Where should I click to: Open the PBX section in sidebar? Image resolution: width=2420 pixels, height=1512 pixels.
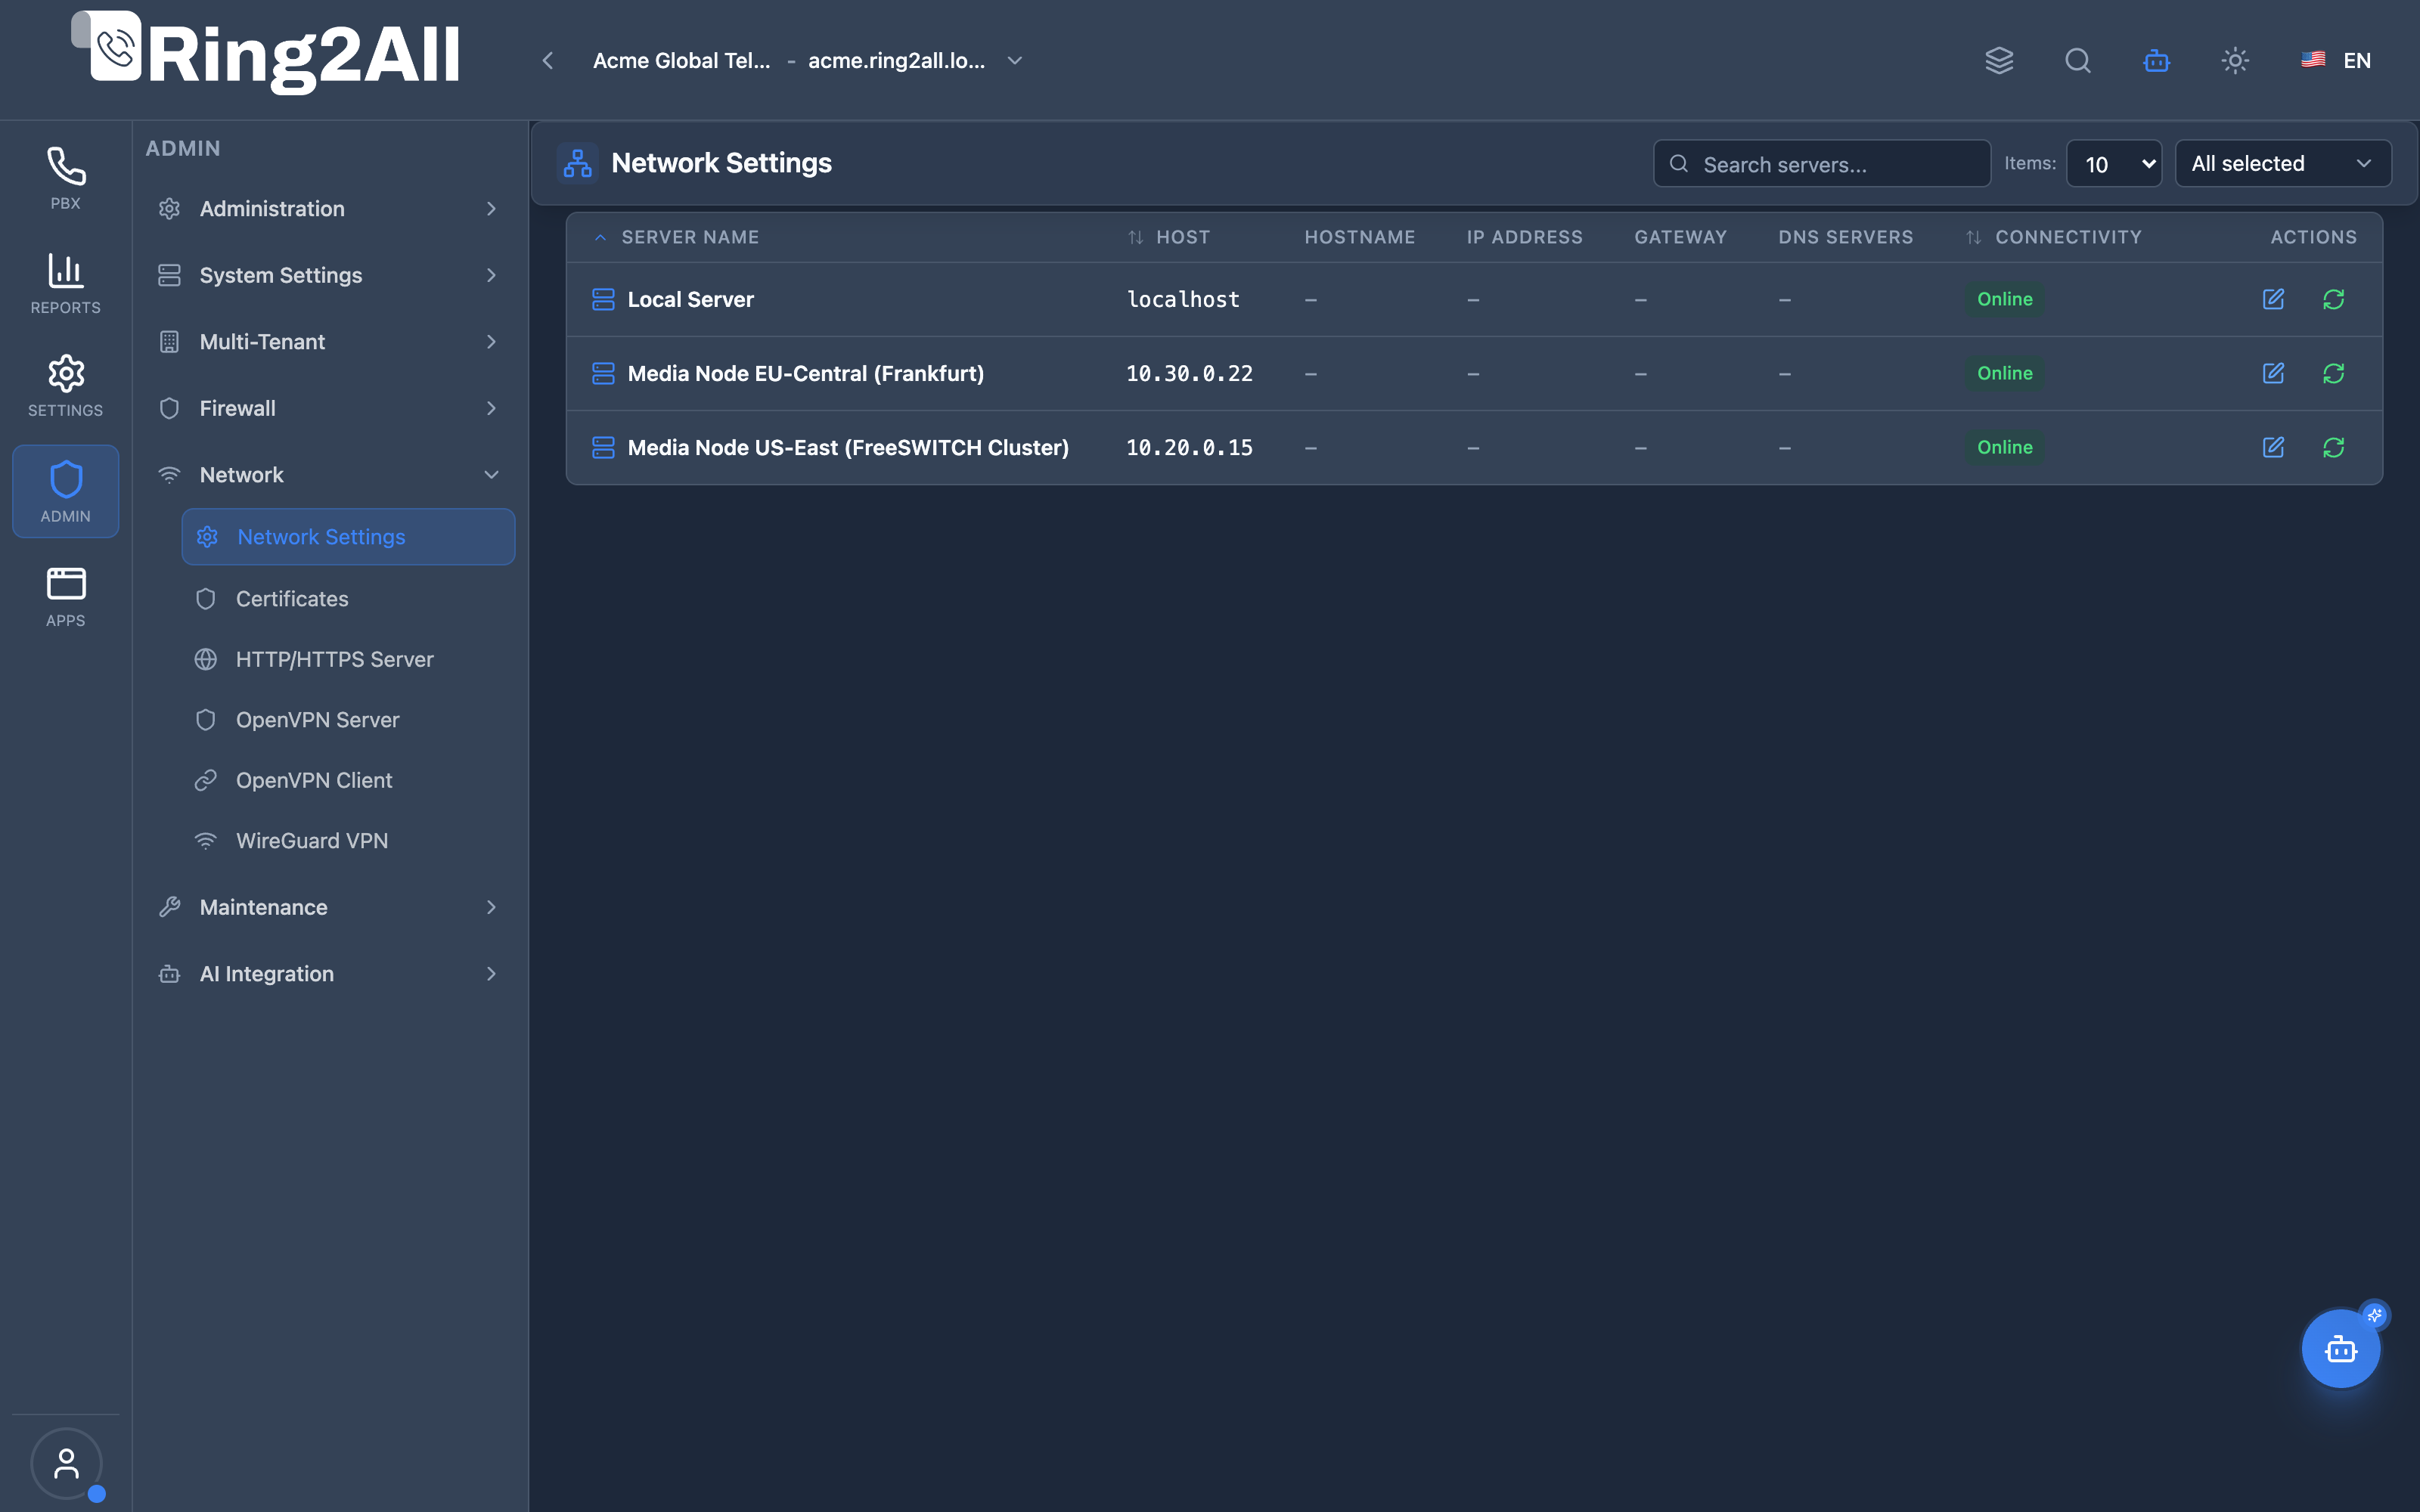[x=65, y=178]
